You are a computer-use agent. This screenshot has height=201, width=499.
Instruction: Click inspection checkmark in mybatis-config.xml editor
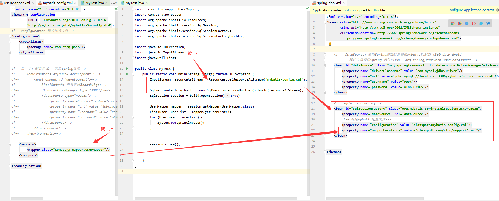pos(116,9)
